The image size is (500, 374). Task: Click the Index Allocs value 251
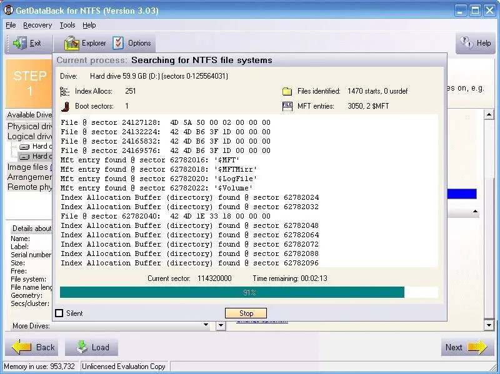[x=131, y=91]
